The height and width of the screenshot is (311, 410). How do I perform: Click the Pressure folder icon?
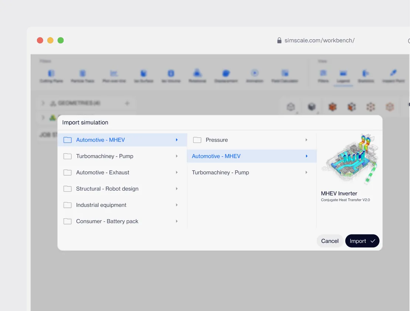pos(197,140)
